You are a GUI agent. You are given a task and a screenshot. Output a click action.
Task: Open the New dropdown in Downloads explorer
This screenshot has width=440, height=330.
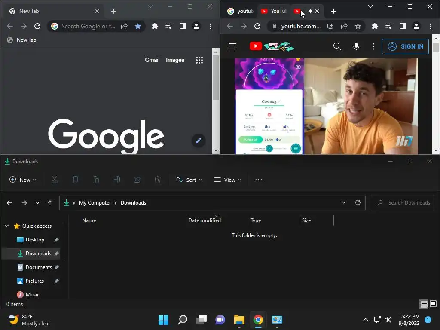(x=23, y=180)
